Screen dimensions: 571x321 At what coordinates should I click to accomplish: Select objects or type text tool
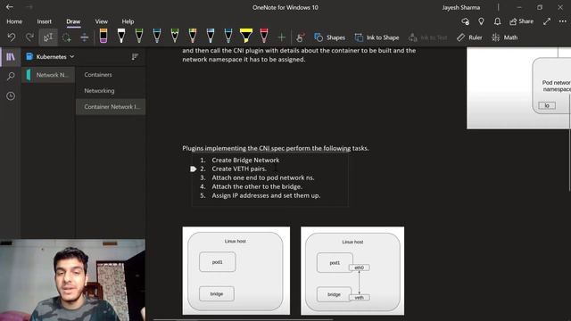(x=48, y=37)
